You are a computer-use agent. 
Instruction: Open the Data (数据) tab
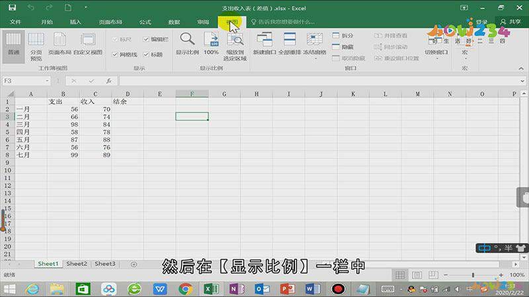[174, 22]
